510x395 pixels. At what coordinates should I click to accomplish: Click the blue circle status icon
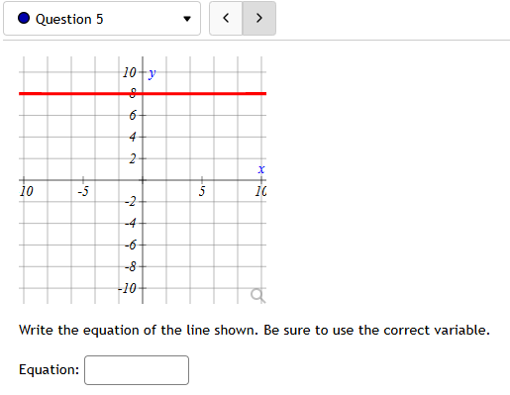[x=24, y=18]
